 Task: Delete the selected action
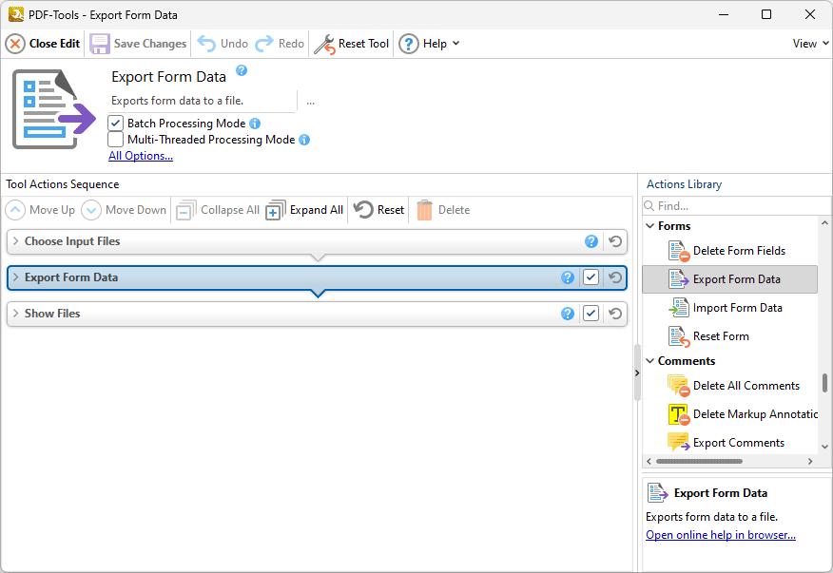click(x=443, y=210)
